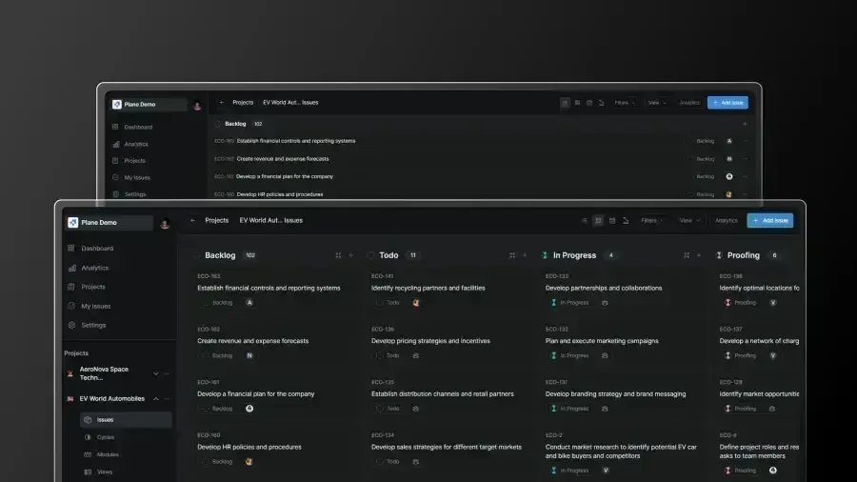Image resolution: width=857 pixels, height=482 pixels.
Task: Click Projects breadcrumb in back window
Action: coord(243,102)
